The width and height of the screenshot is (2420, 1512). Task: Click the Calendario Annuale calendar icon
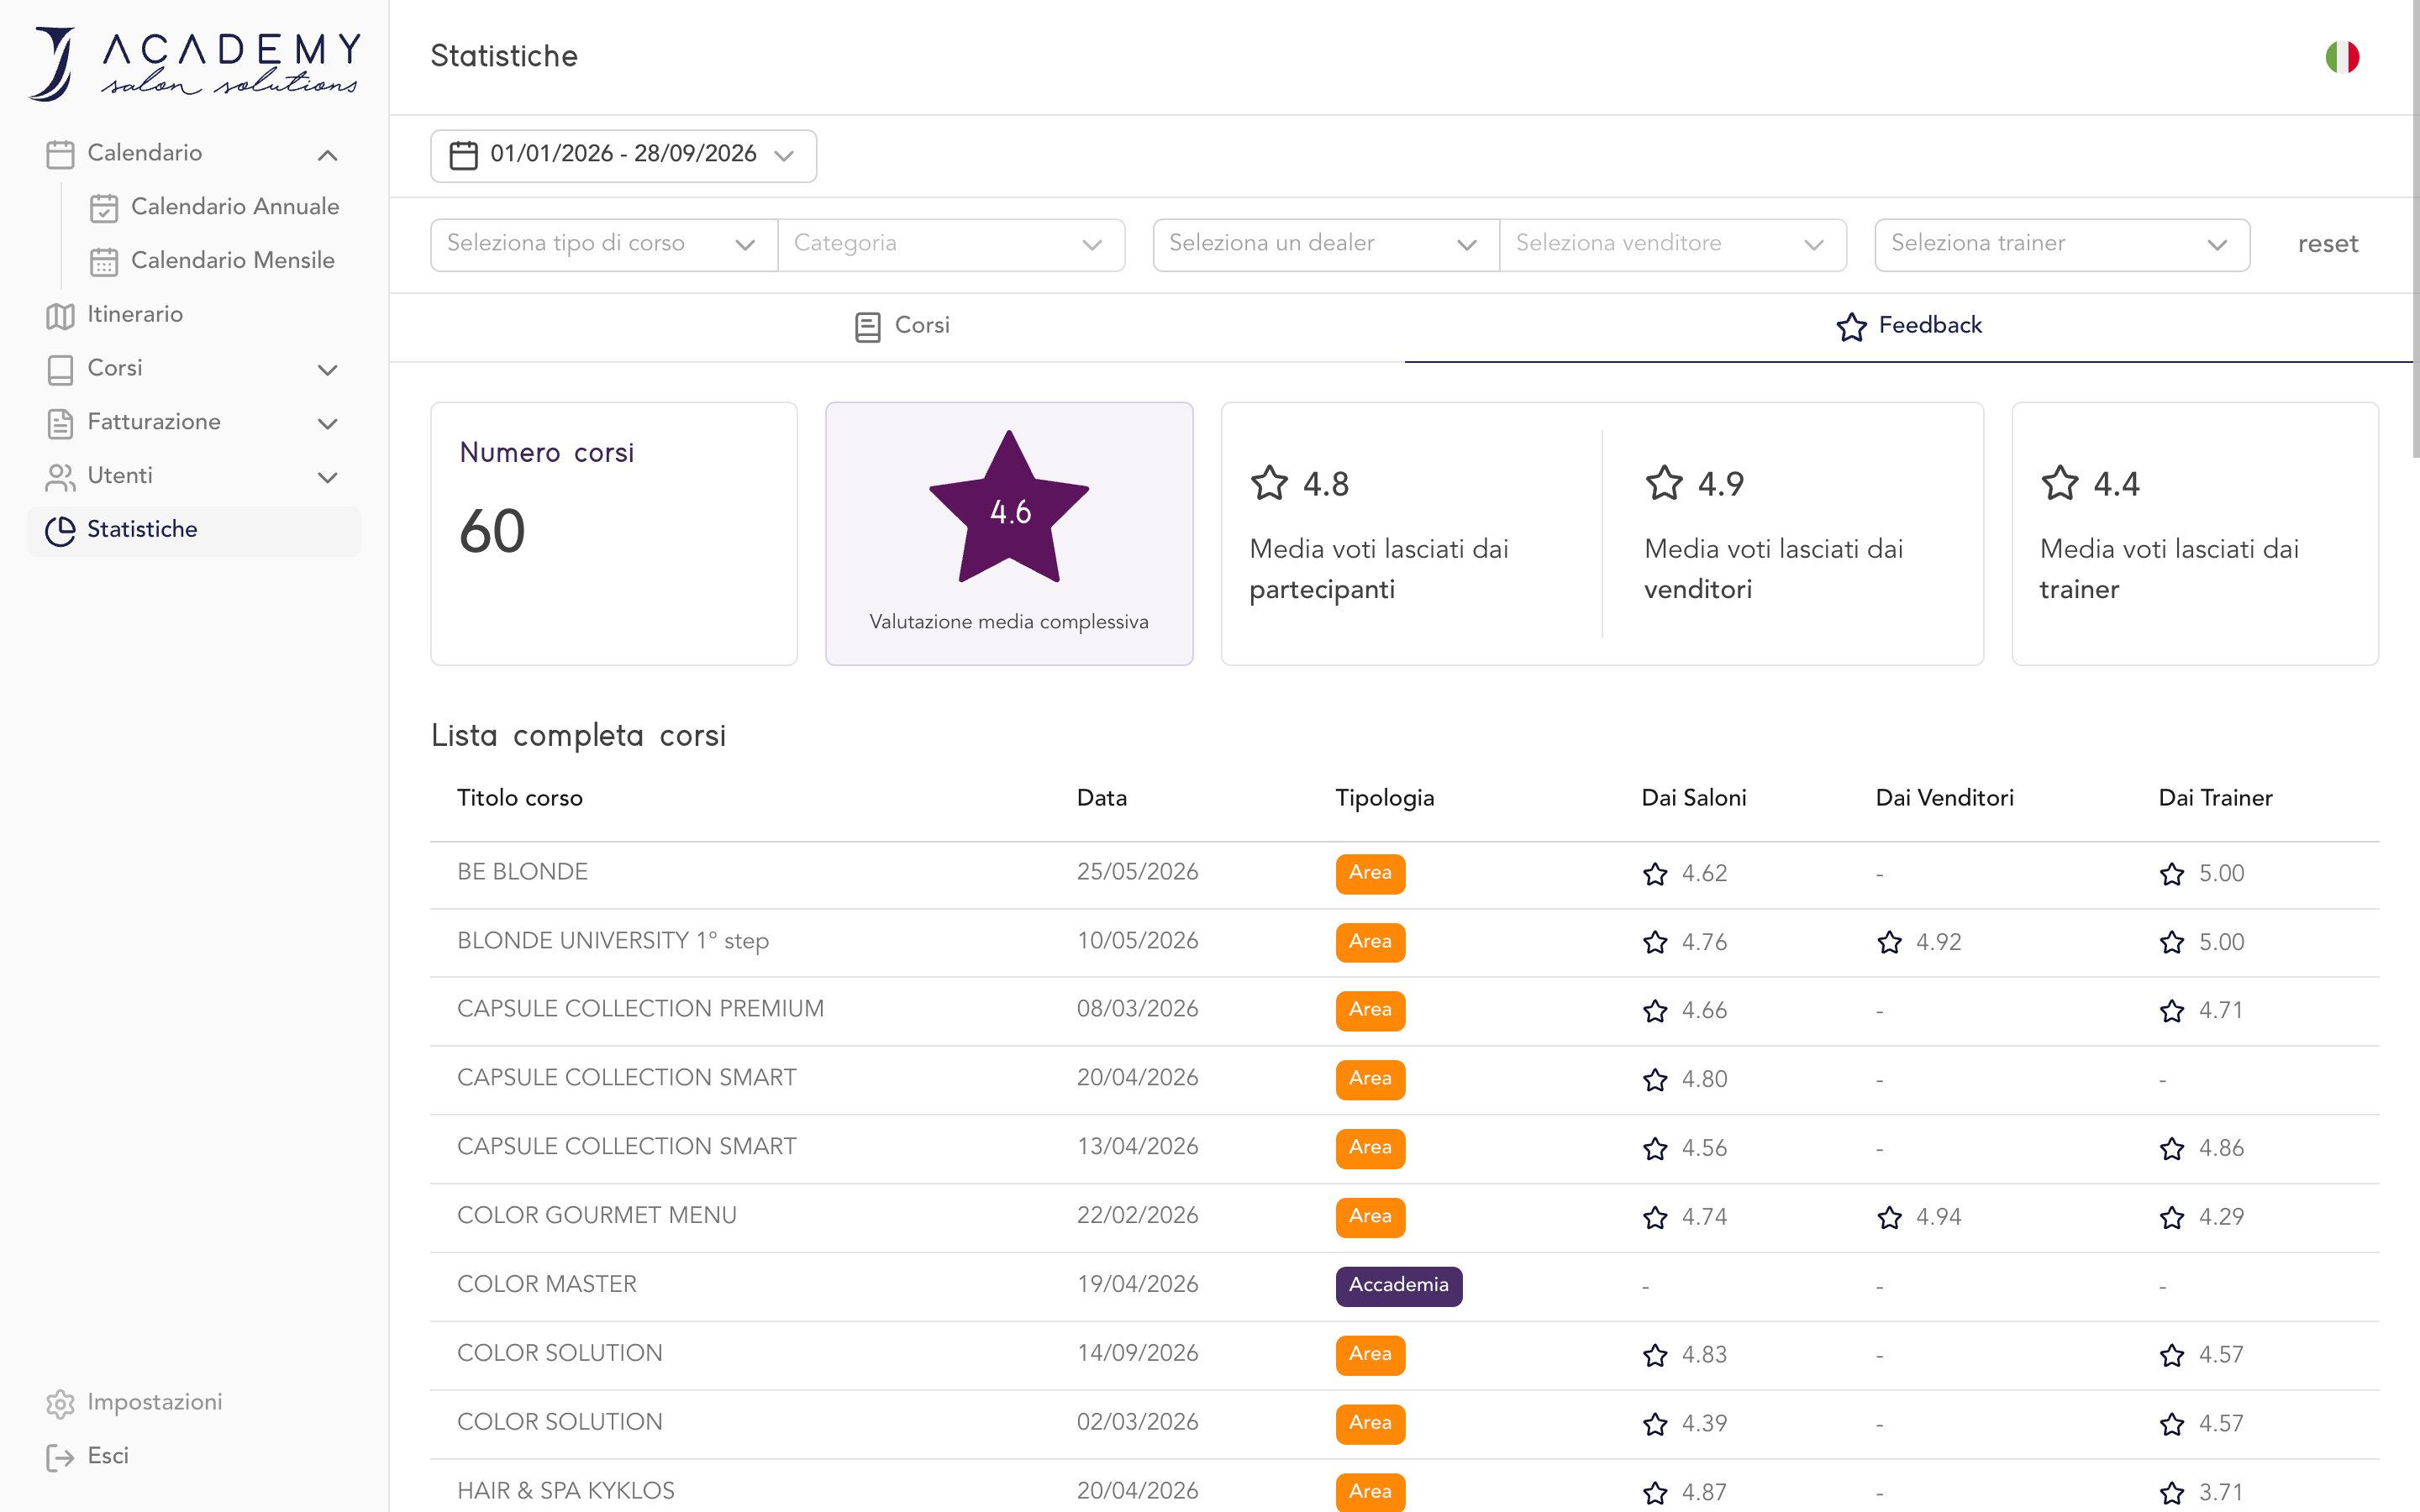(x=104, y=208)
